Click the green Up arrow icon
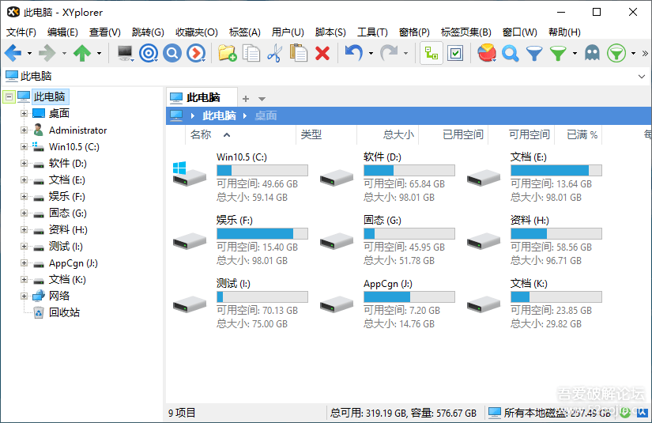The height and width of the screenshot is (423, 652). 82,53
